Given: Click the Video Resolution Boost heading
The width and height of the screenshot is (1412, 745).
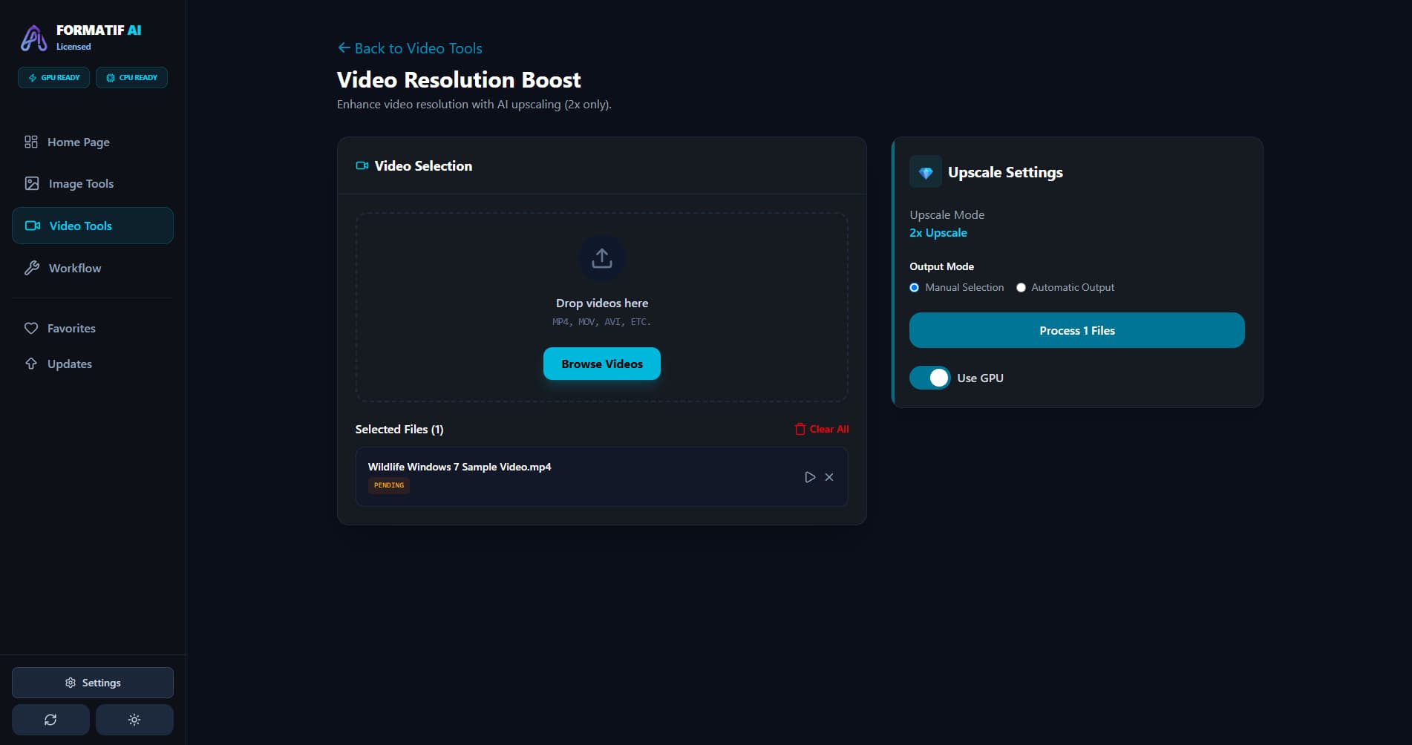Looking at the screenshot, I should 459,80.
